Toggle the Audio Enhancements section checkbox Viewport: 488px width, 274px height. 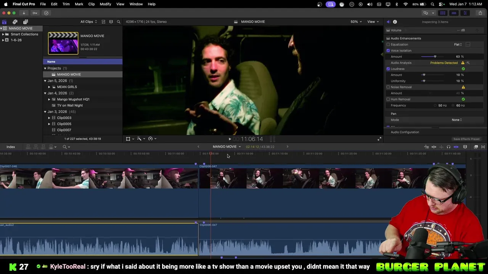click(x=388, y=38)
